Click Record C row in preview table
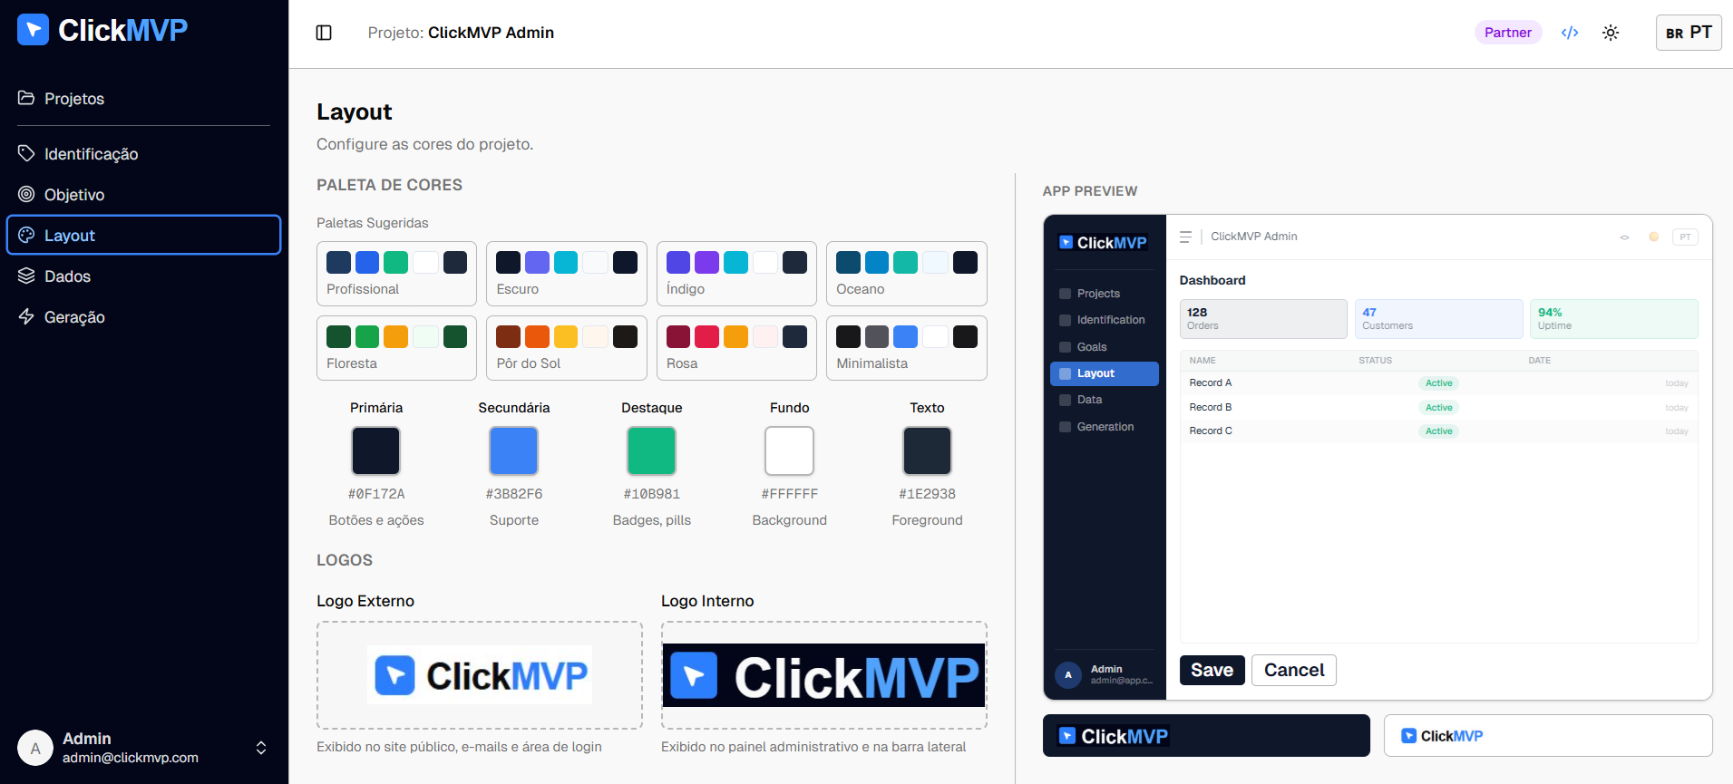 point(1439,431)
